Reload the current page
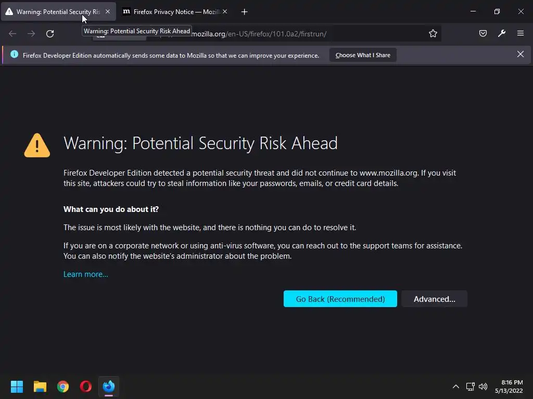533x399 pixels. [x=50, y=34]
